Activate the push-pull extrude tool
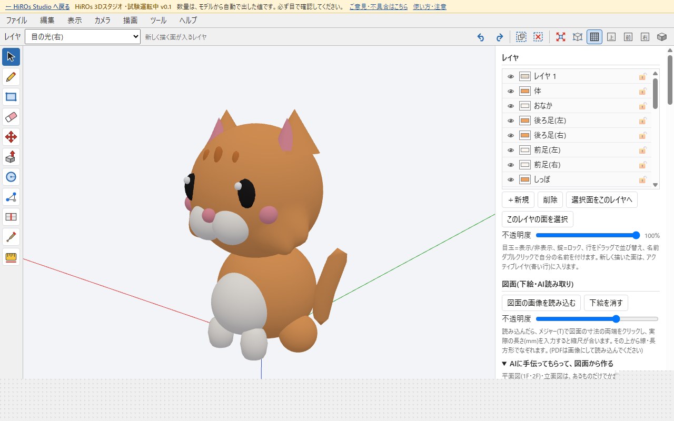Viewport: 674px width, 421px height. 11,157
